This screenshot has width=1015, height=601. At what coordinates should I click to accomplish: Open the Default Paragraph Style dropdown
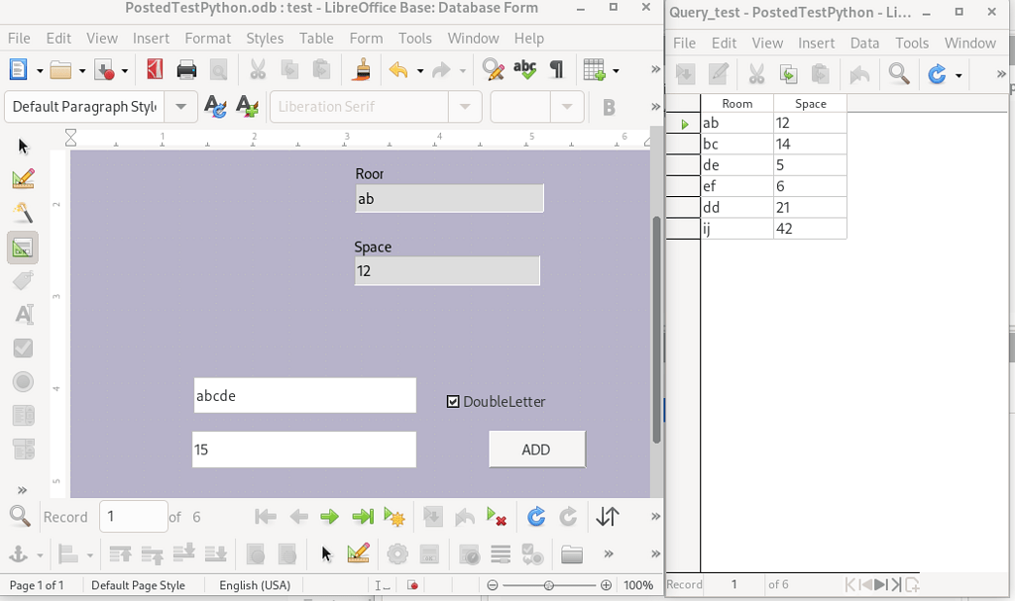[180, 106]
